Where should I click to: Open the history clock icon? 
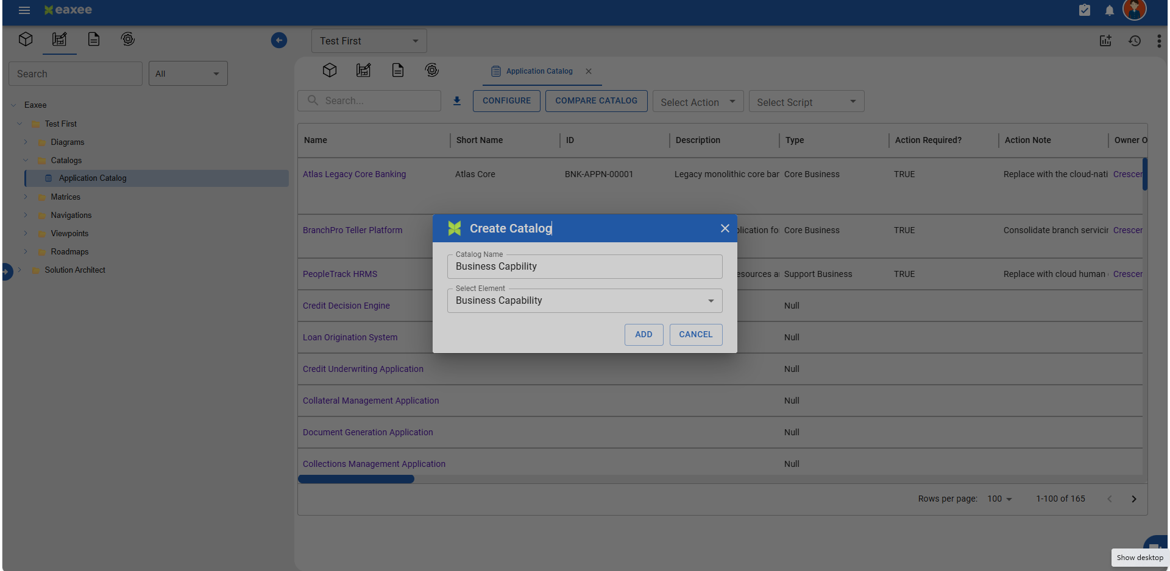tap(1135, 41)
